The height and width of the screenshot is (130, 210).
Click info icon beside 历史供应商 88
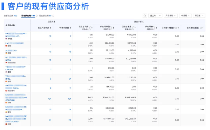coord(53,16)
